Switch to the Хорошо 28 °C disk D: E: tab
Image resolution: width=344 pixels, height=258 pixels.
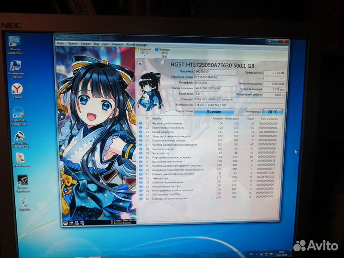pos(163,54)
